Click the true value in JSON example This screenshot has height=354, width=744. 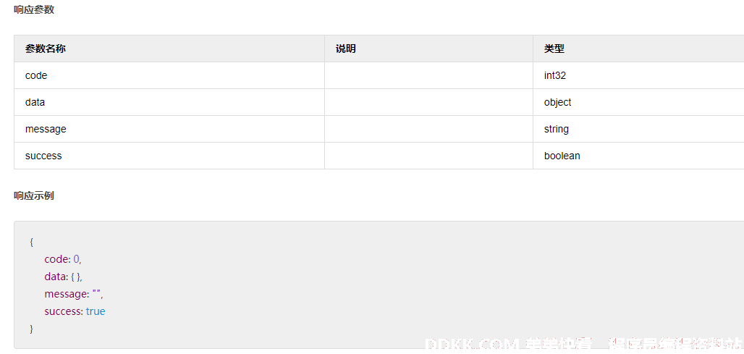click(96, 312)
